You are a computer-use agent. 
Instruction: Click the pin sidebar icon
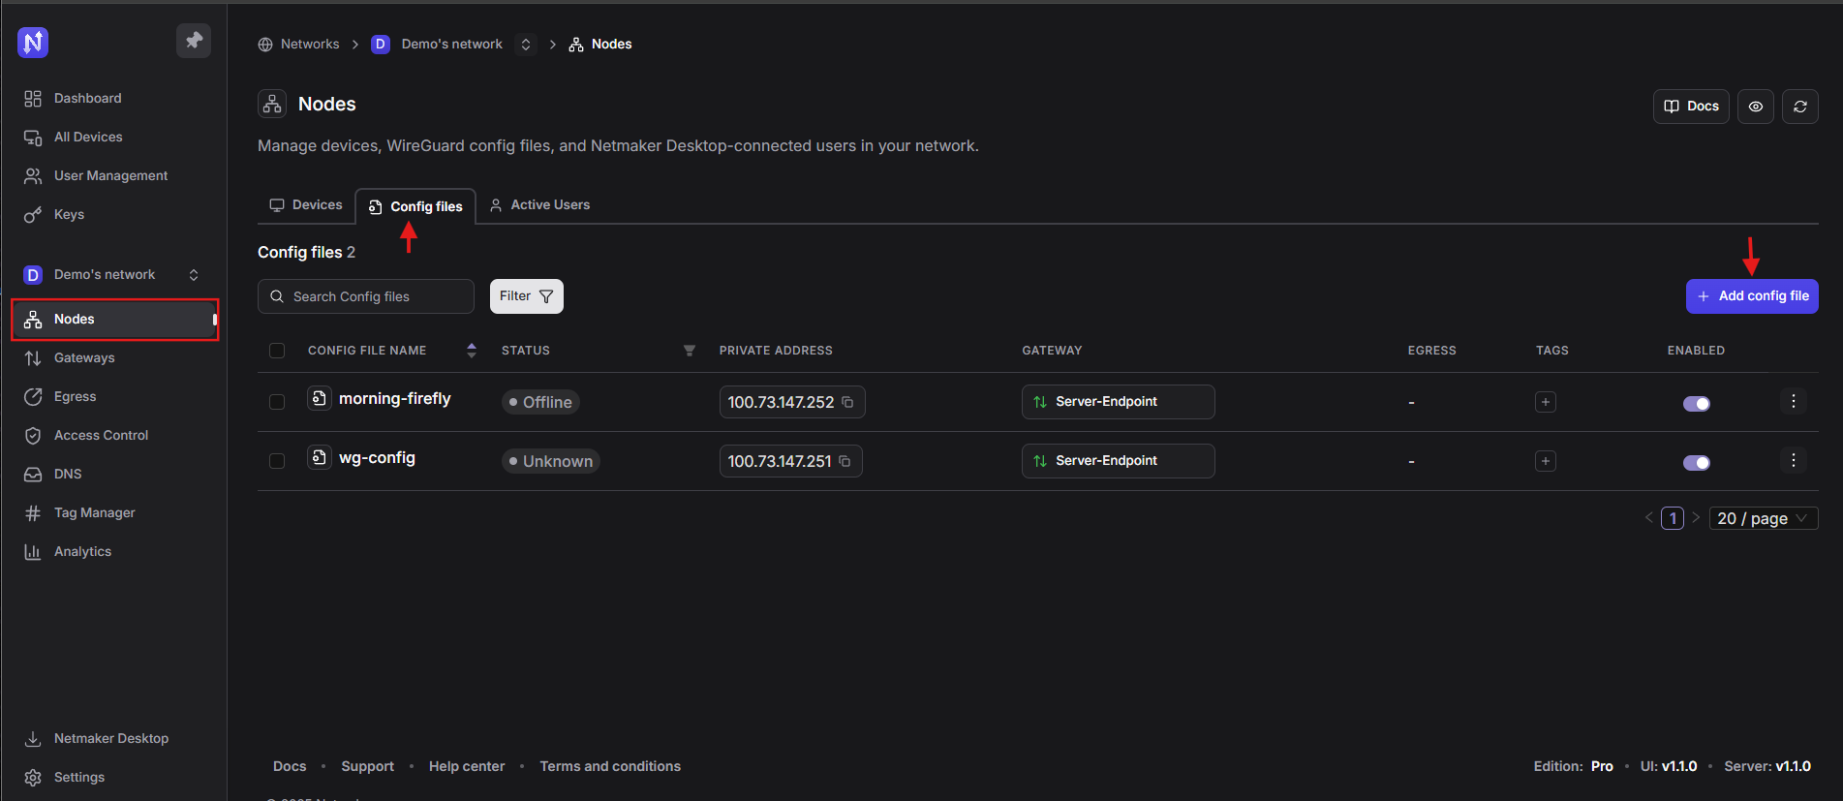194,41
